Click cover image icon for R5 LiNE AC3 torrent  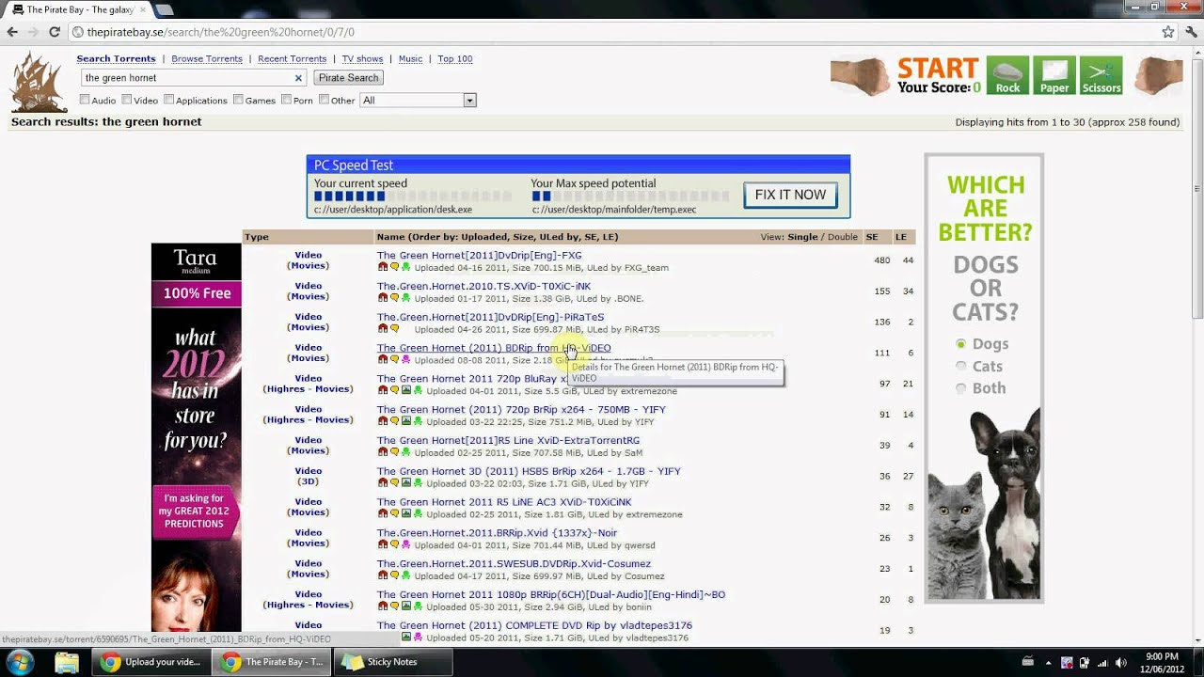406,514
